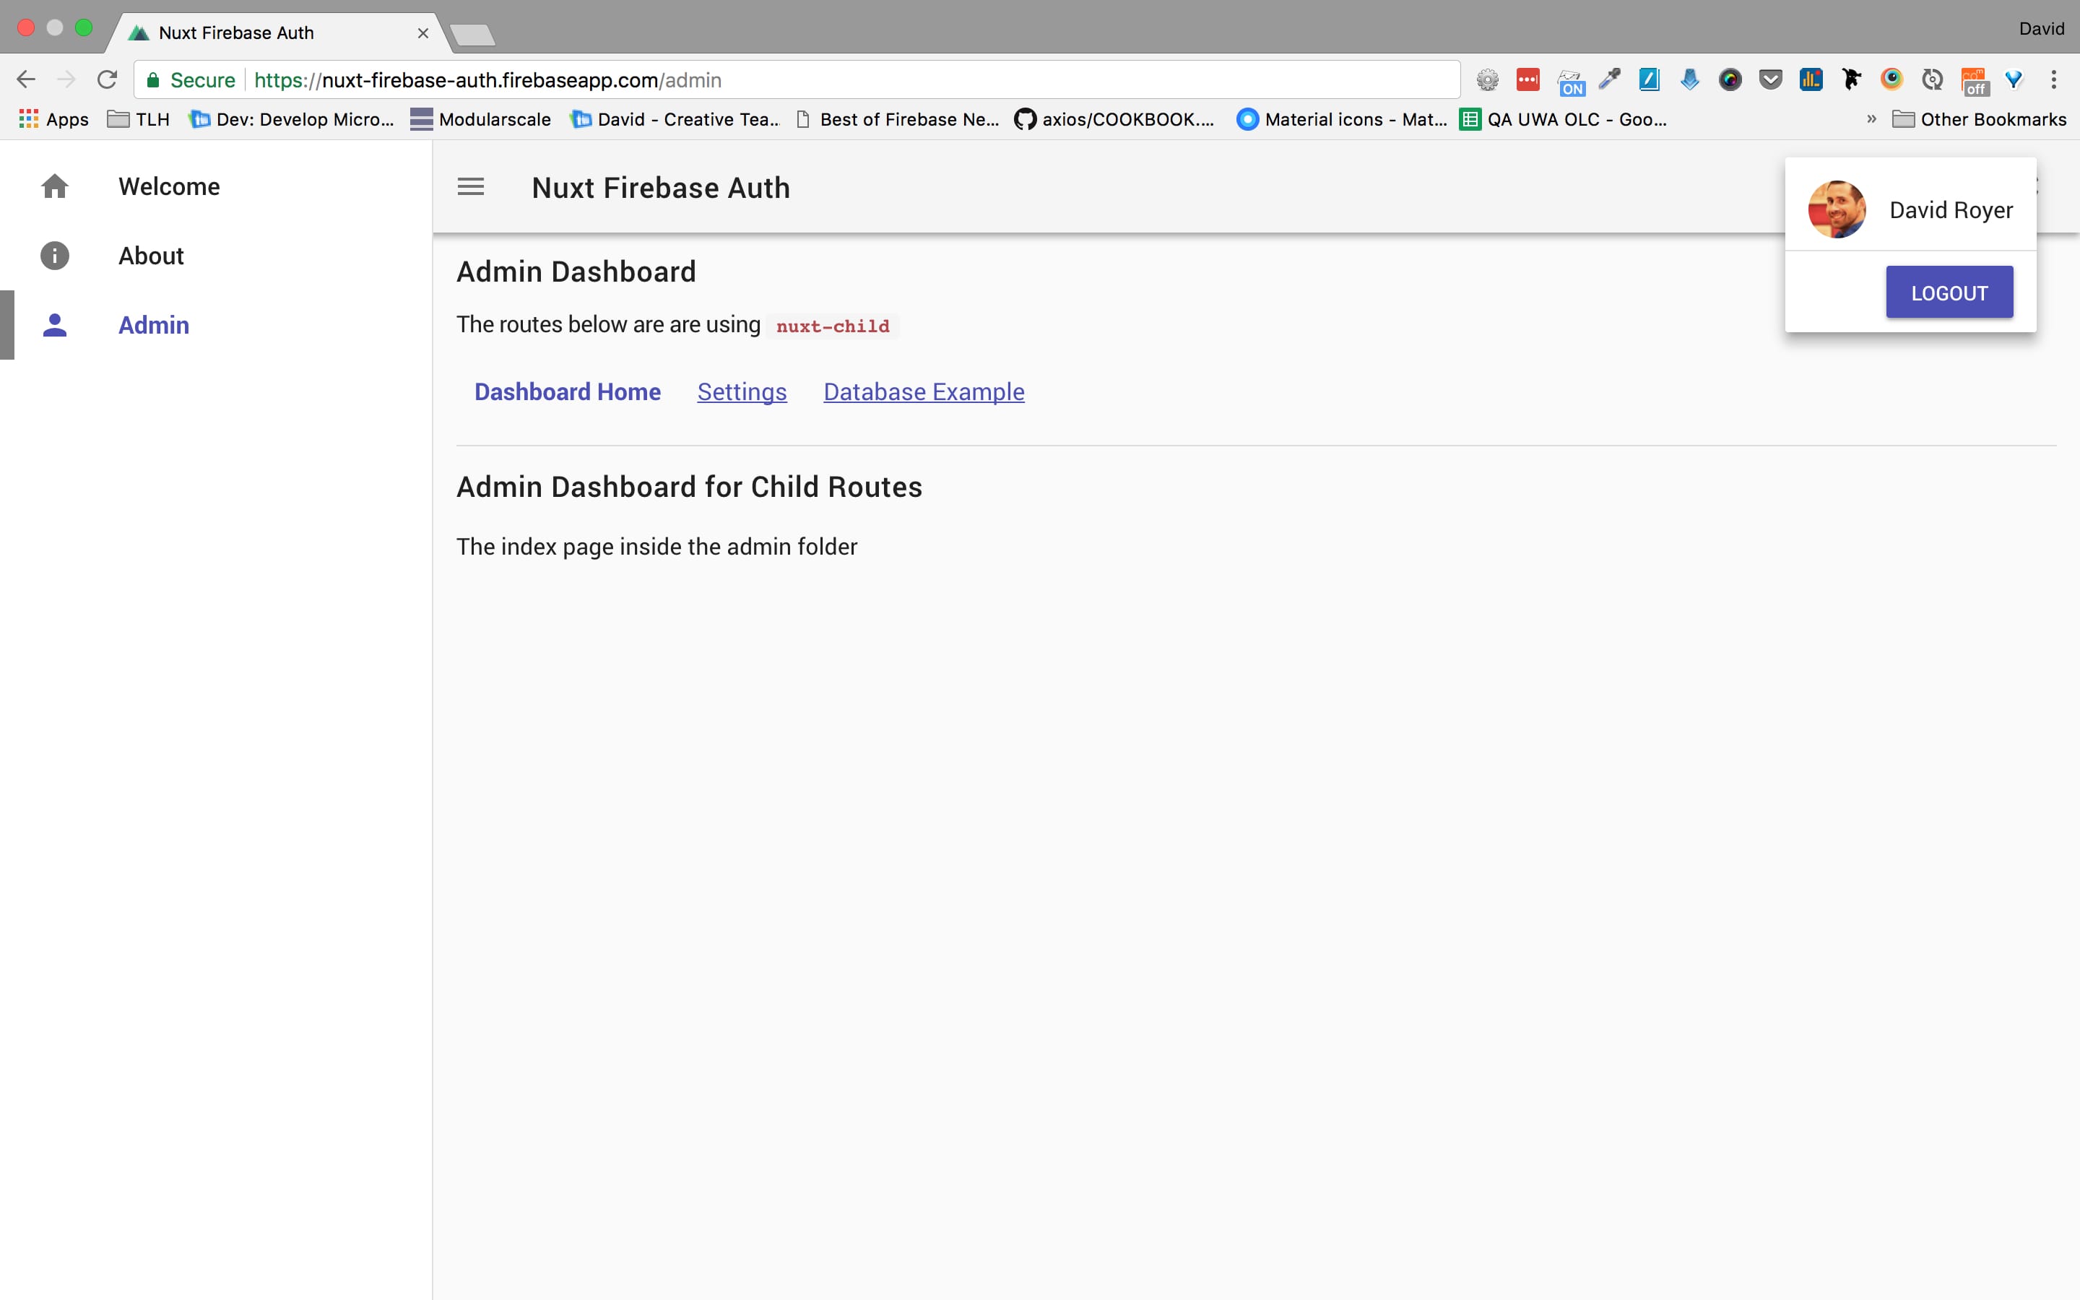Click the eyedropper extension icon

tap(1609, 80)
